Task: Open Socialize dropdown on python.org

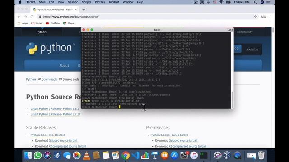Action: [252, 49]
